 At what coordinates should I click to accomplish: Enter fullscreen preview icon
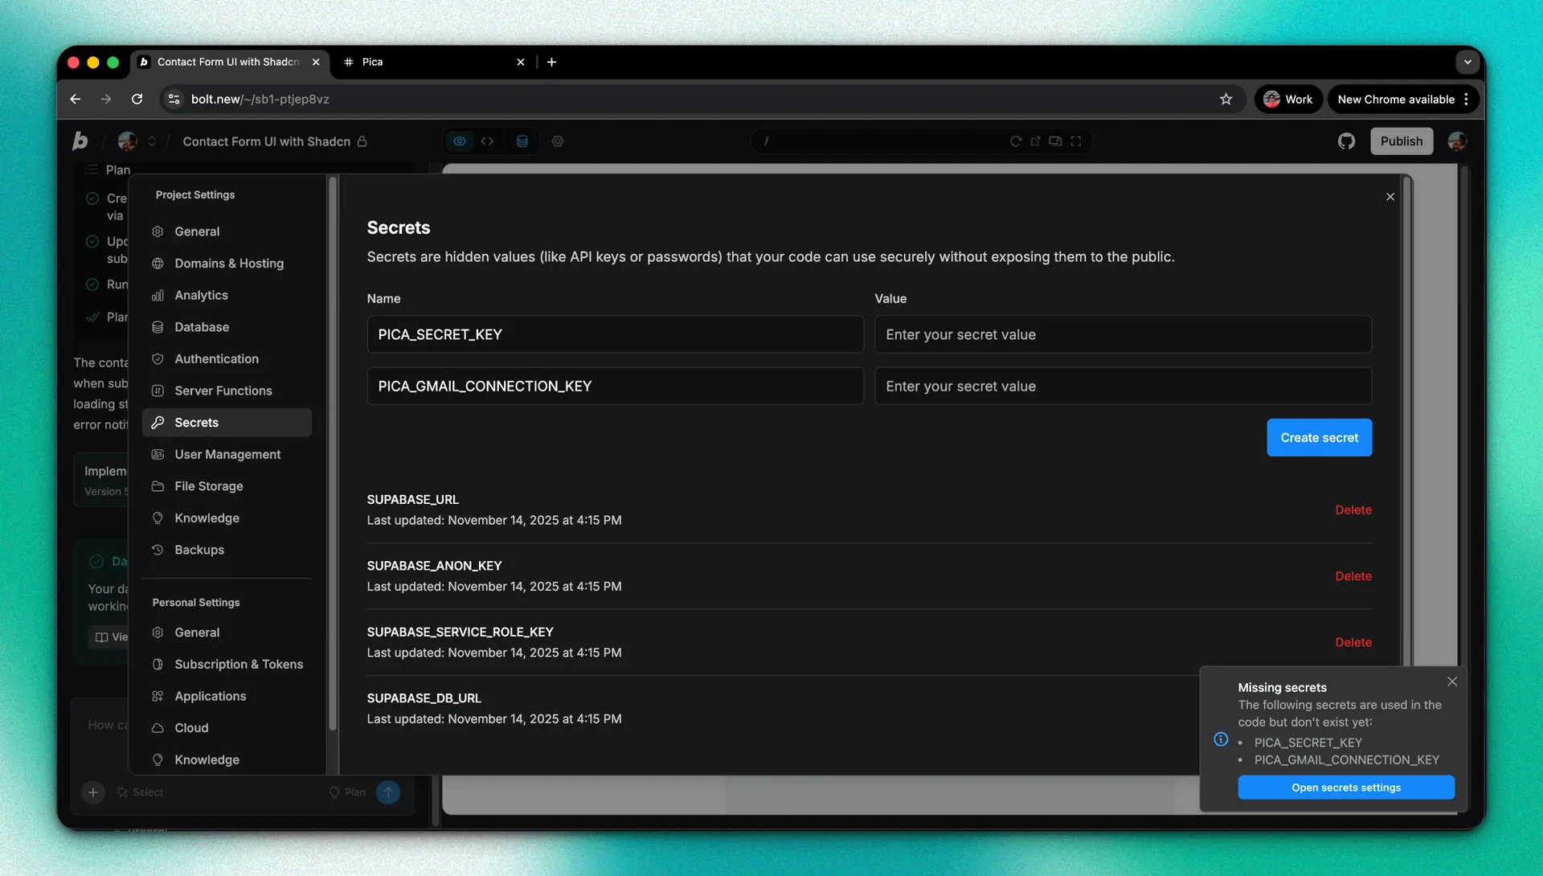1076,141
